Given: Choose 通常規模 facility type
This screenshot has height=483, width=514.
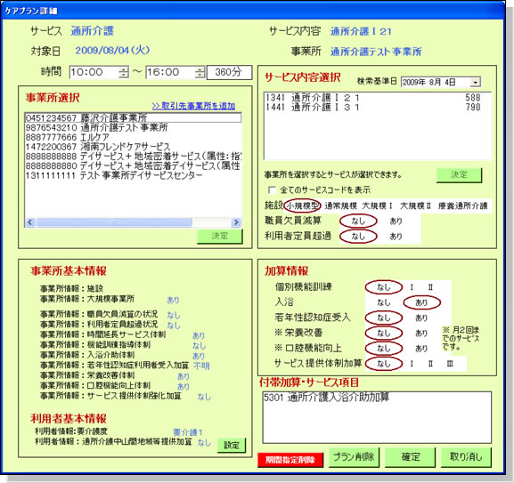Looking at the screenshot, I should click(x=340, y=205).
